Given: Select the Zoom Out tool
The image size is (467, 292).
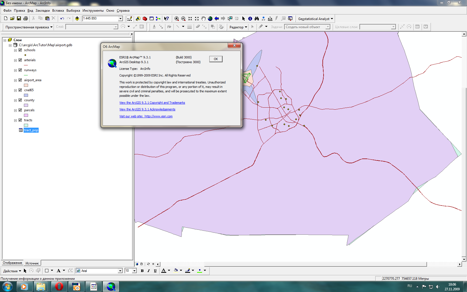Looking at the screenshot, I should (183, 18).
